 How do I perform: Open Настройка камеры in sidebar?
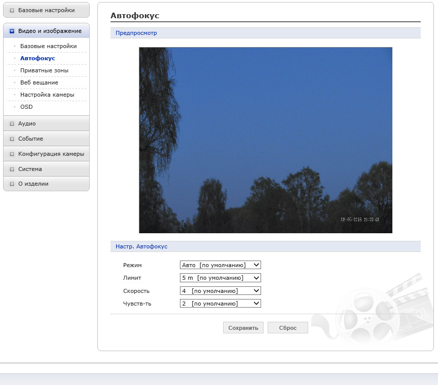click(47, 95)
